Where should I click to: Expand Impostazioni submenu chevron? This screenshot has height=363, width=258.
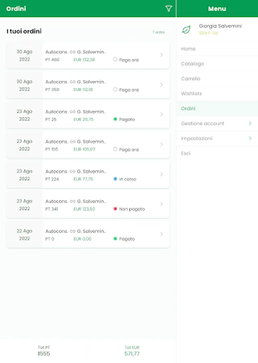[x=250, y=138]
